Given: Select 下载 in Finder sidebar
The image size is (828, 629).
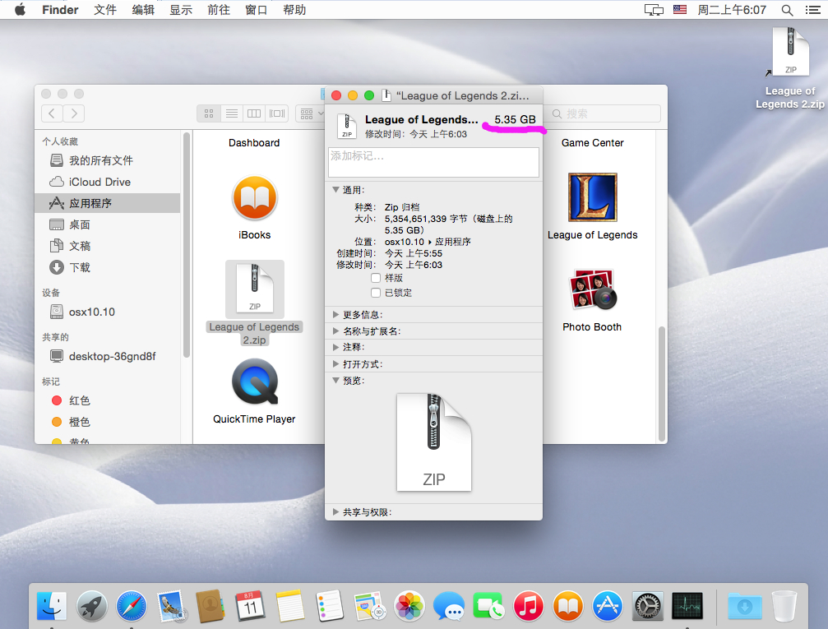Looking at the screenshot, I should click(107, 267).
